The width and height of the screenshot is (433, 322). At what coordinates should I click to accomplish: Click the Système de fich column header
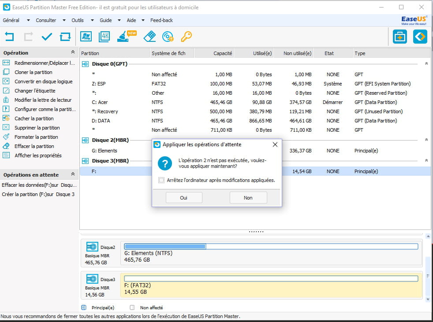(x=172, y=53)
